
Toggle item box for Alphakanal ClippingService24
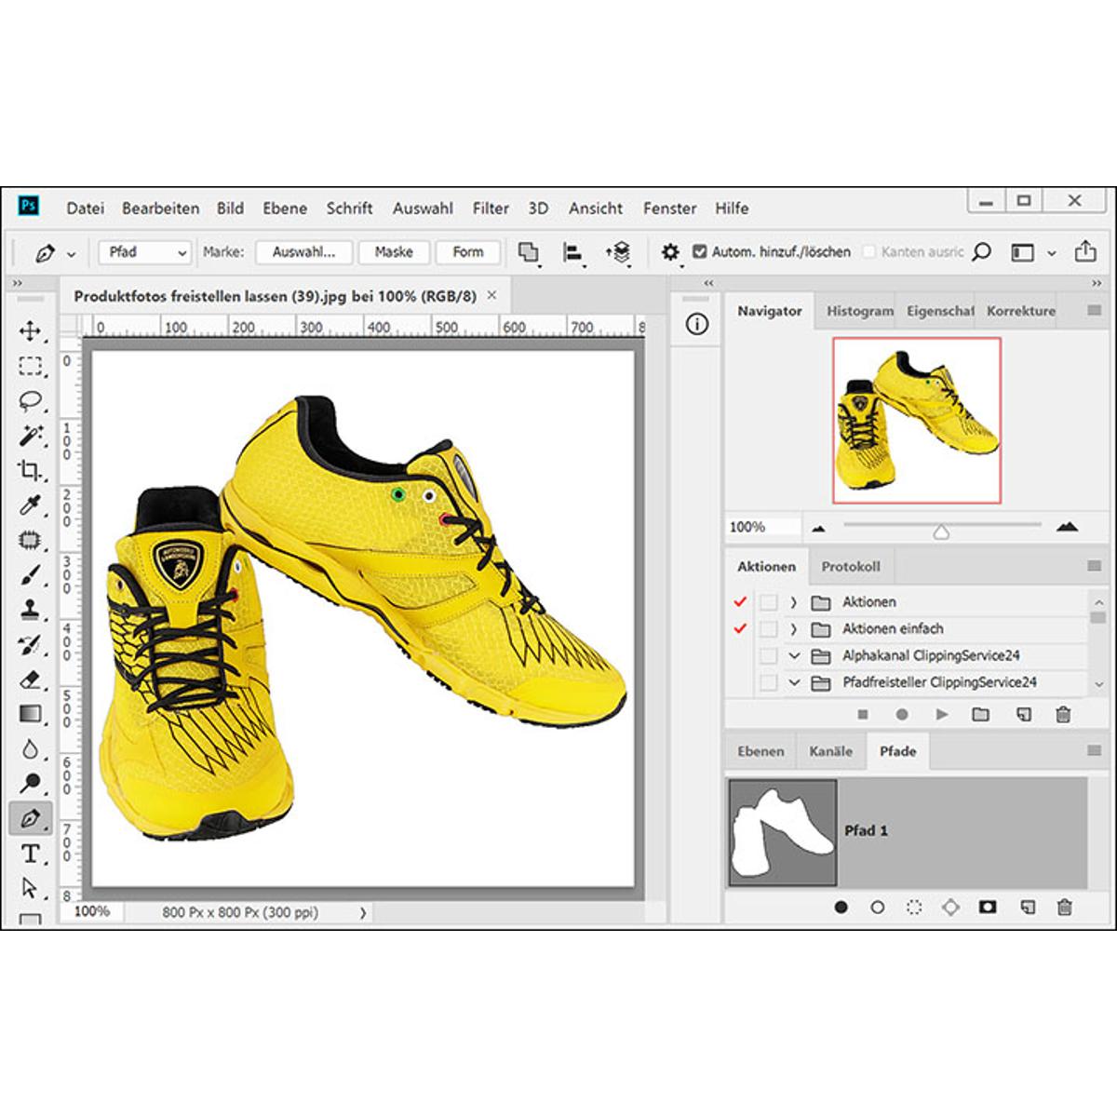tap(768, 656)
